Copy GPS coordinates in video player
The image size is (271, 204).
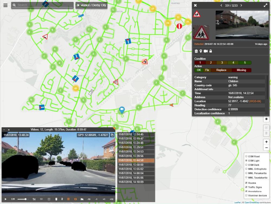point(112,135)
